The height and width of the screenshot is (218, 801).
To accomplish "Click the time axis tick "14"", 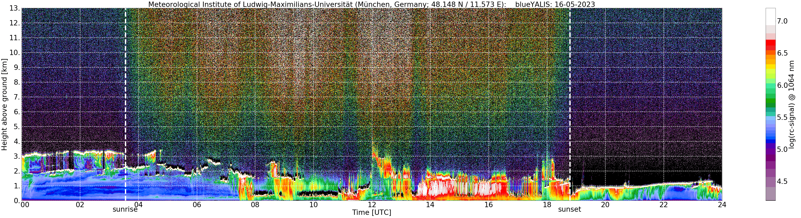I will 430,205.
